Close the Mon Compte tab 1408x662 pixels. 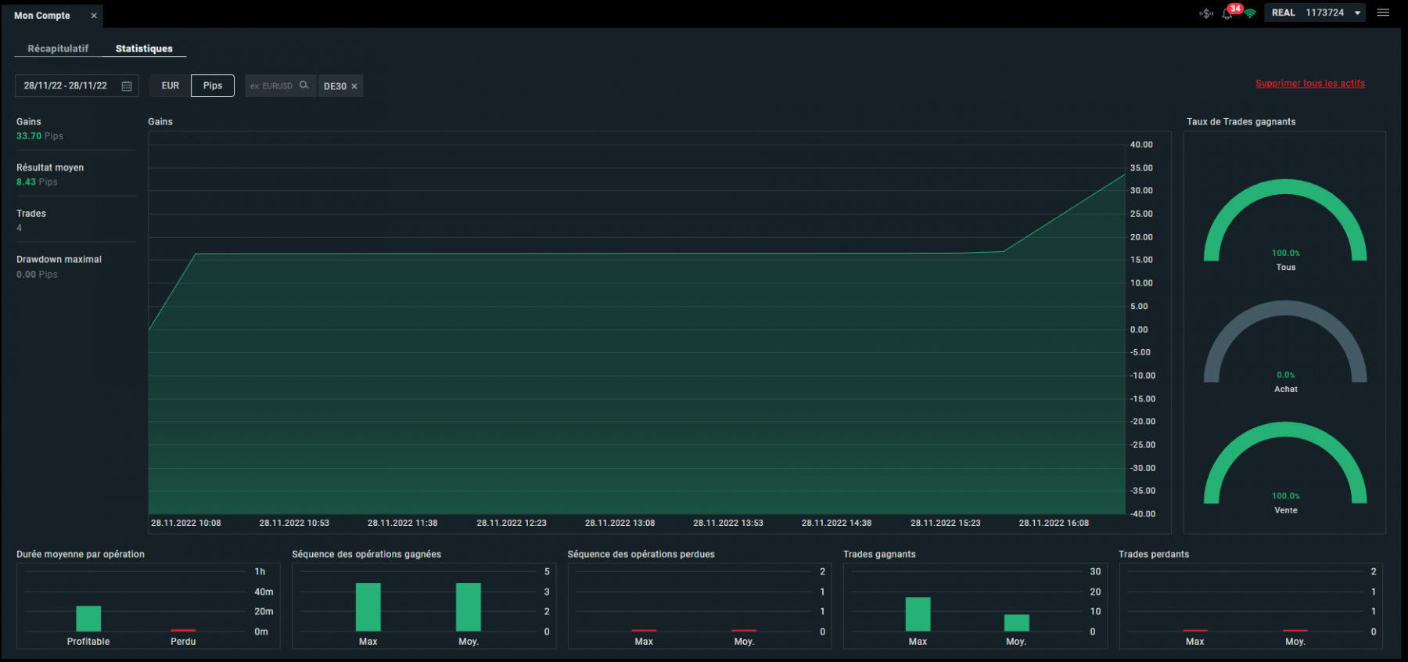94,16
